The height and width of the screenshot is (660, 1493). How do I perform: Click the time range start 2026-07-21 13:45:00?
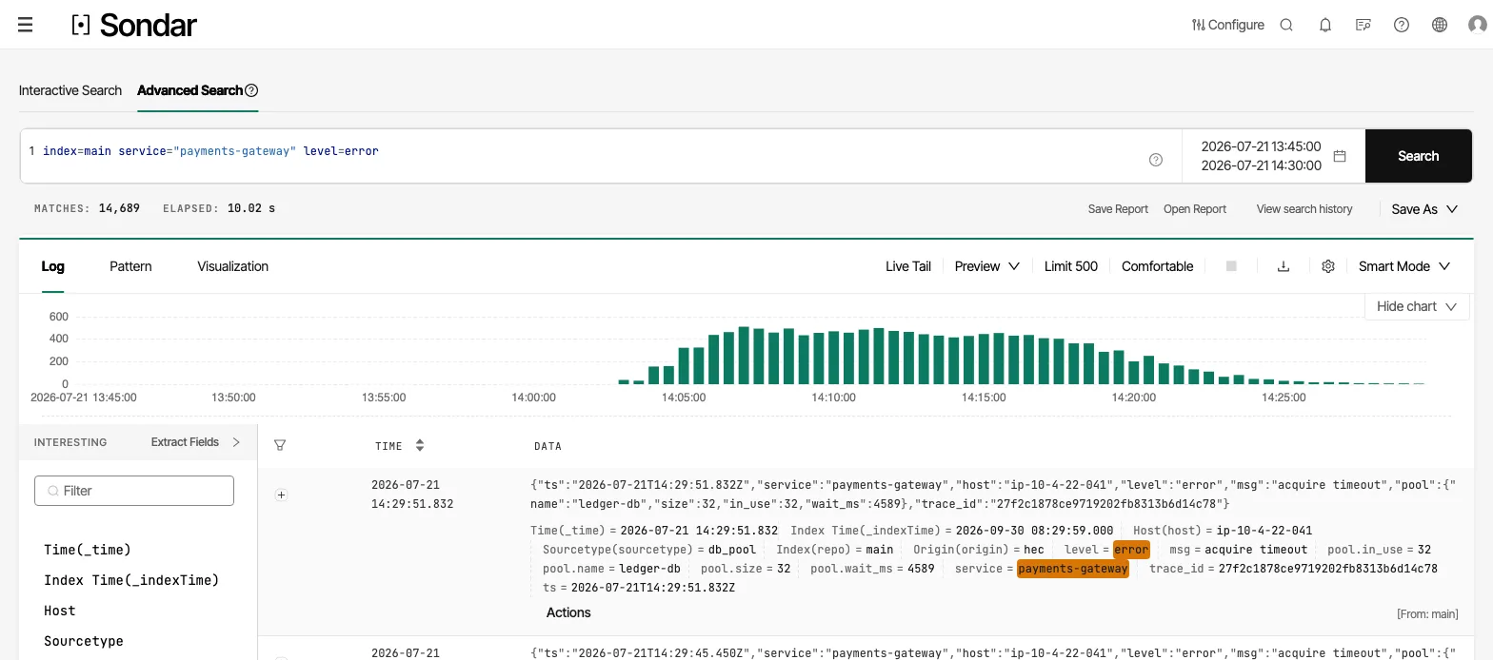(x=1261, y=146)
